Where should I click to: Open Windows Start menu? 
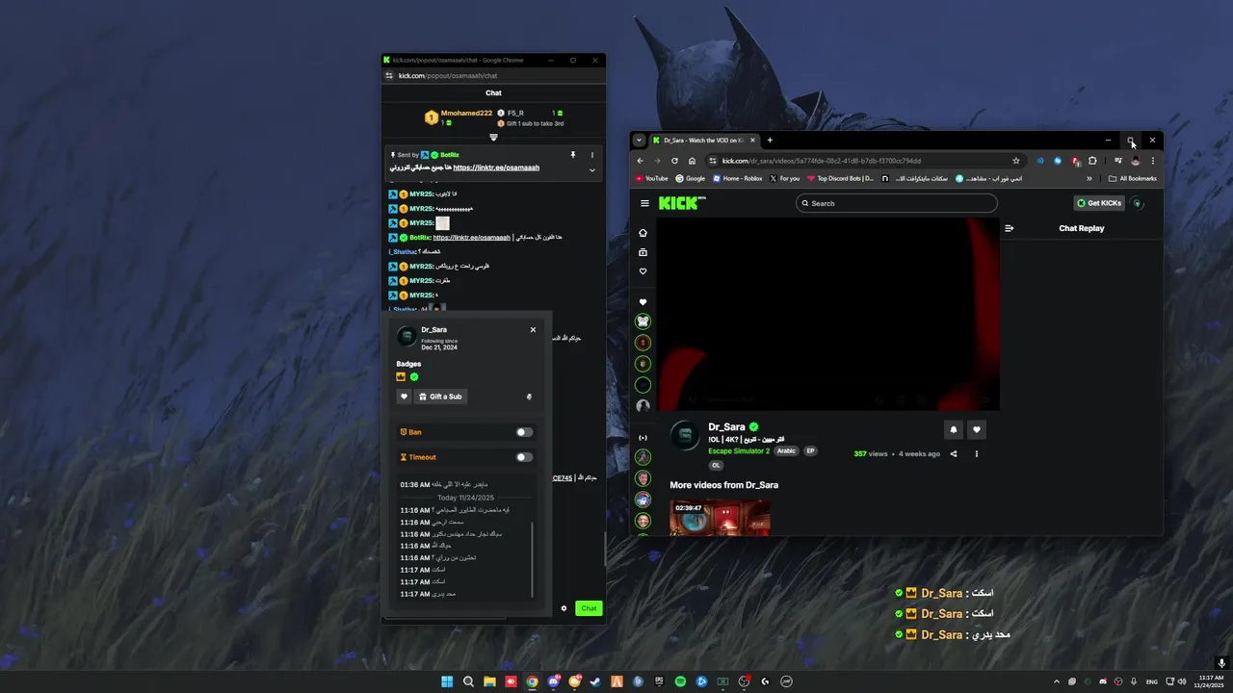coord(447,681)
